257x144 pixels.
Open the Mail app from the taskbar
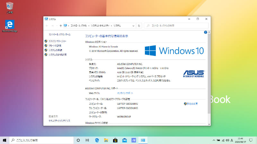pos(124,140)
